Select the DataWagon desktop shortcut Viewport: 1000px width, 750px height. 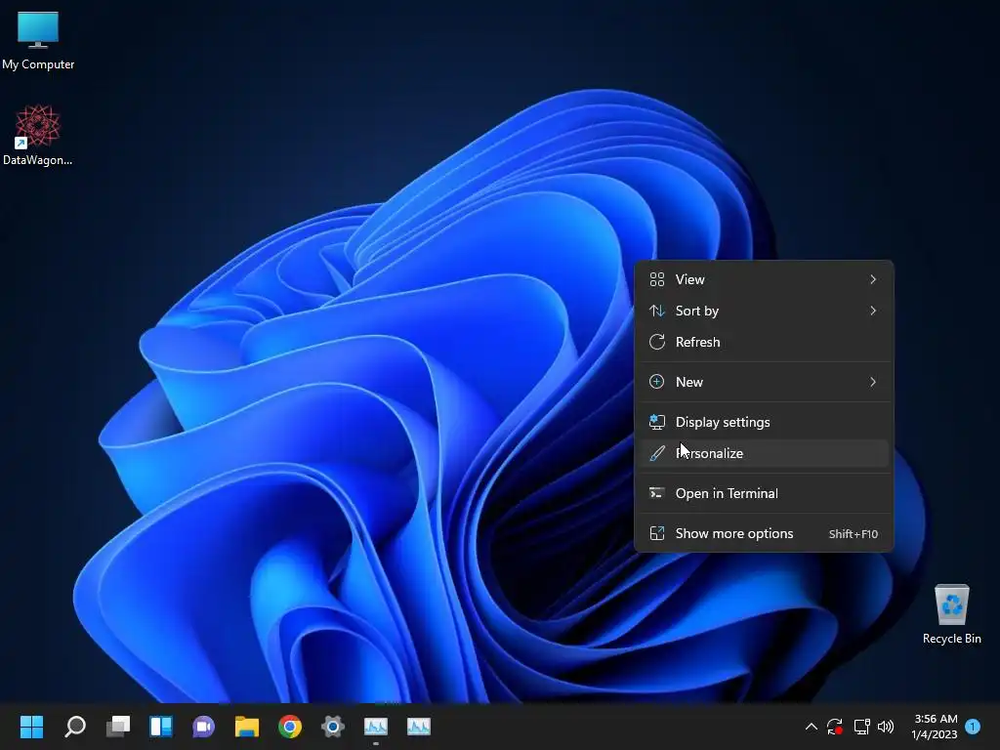coord(38,135)
